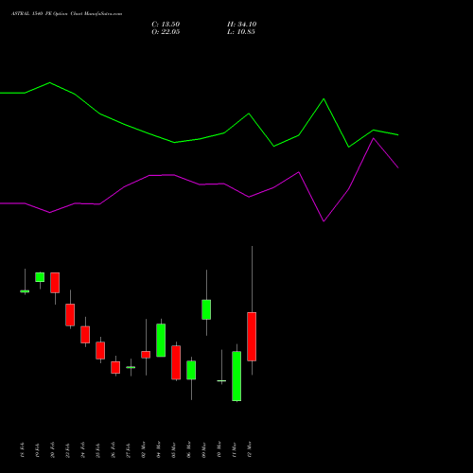Click the 04 Mar date label

pos(158,449)
